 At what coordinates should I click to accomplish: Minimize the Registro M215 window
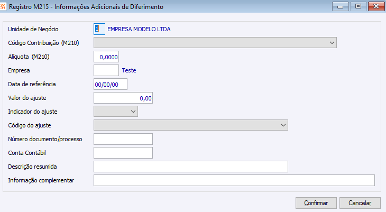click(340, 6)
